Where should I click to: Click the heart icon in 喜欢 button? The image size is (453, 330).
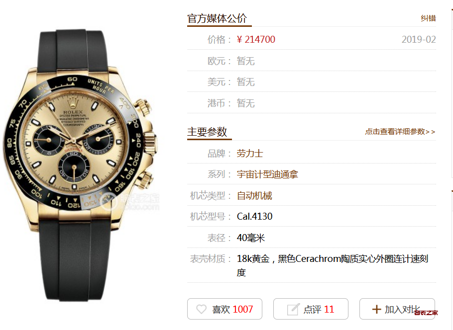tap(202, 309)
